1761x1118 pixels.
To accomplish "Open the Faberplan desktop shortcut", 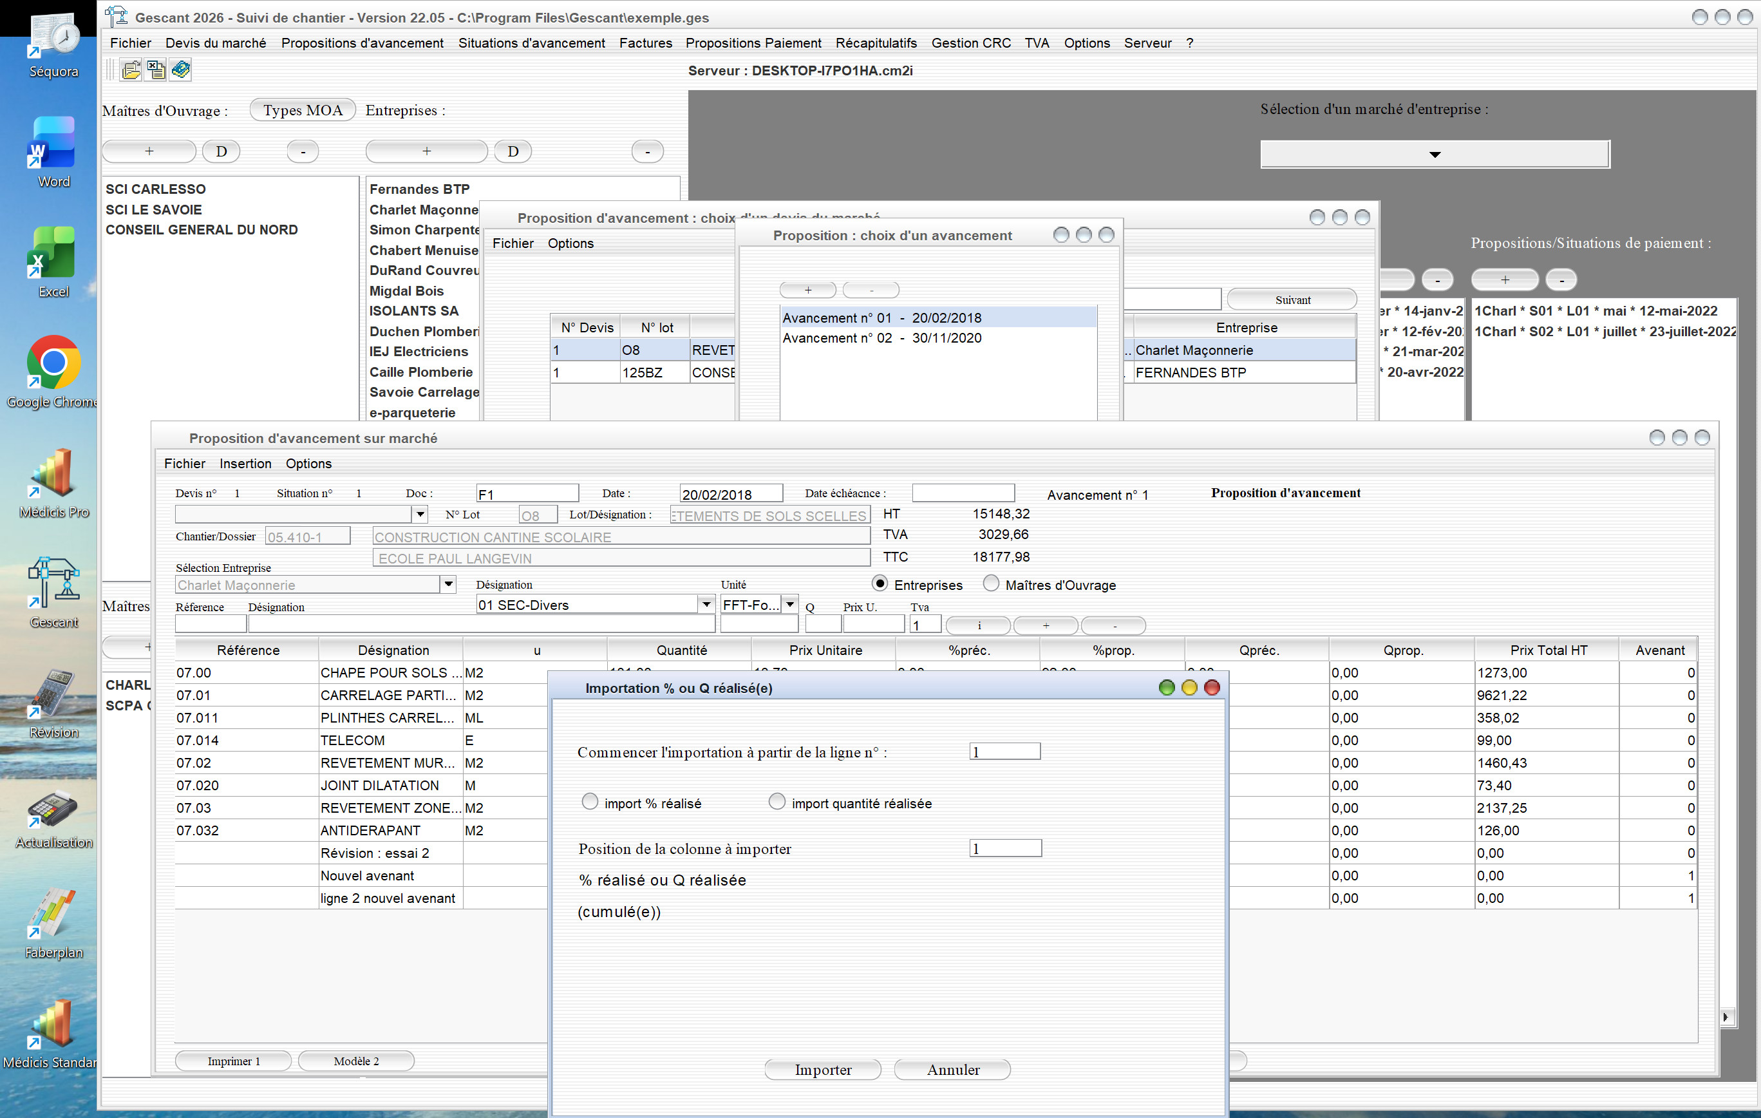I will 53,922.
